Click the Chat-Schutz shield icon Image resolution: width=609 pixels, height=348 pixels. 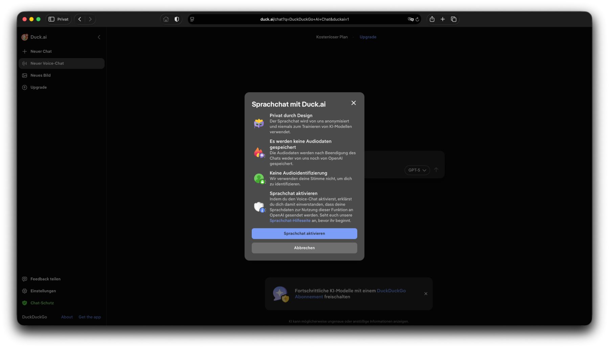25,303
